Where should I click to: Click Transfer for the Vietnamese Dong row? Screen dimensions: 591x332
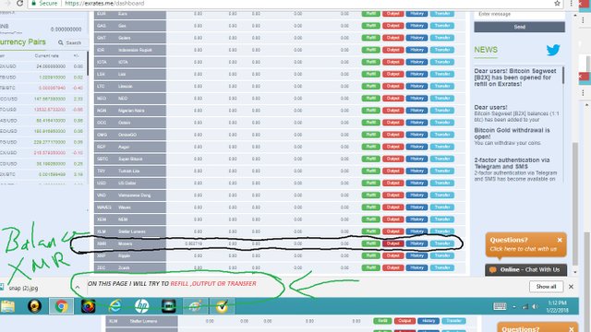(x=442, y=195)
